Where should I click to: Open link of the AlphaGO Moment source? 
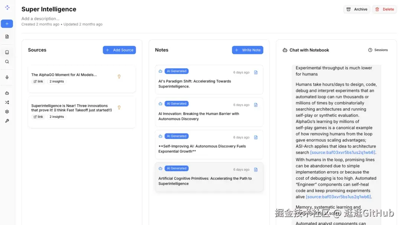click(38, 82)
